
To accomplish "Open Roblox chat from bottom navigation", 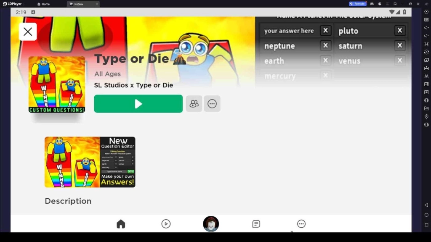I will [x=256, y=224].
